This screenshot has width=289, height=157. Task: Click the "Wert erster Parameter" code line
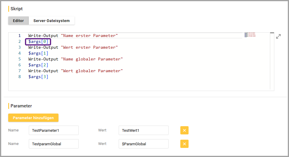click(73, 48)
